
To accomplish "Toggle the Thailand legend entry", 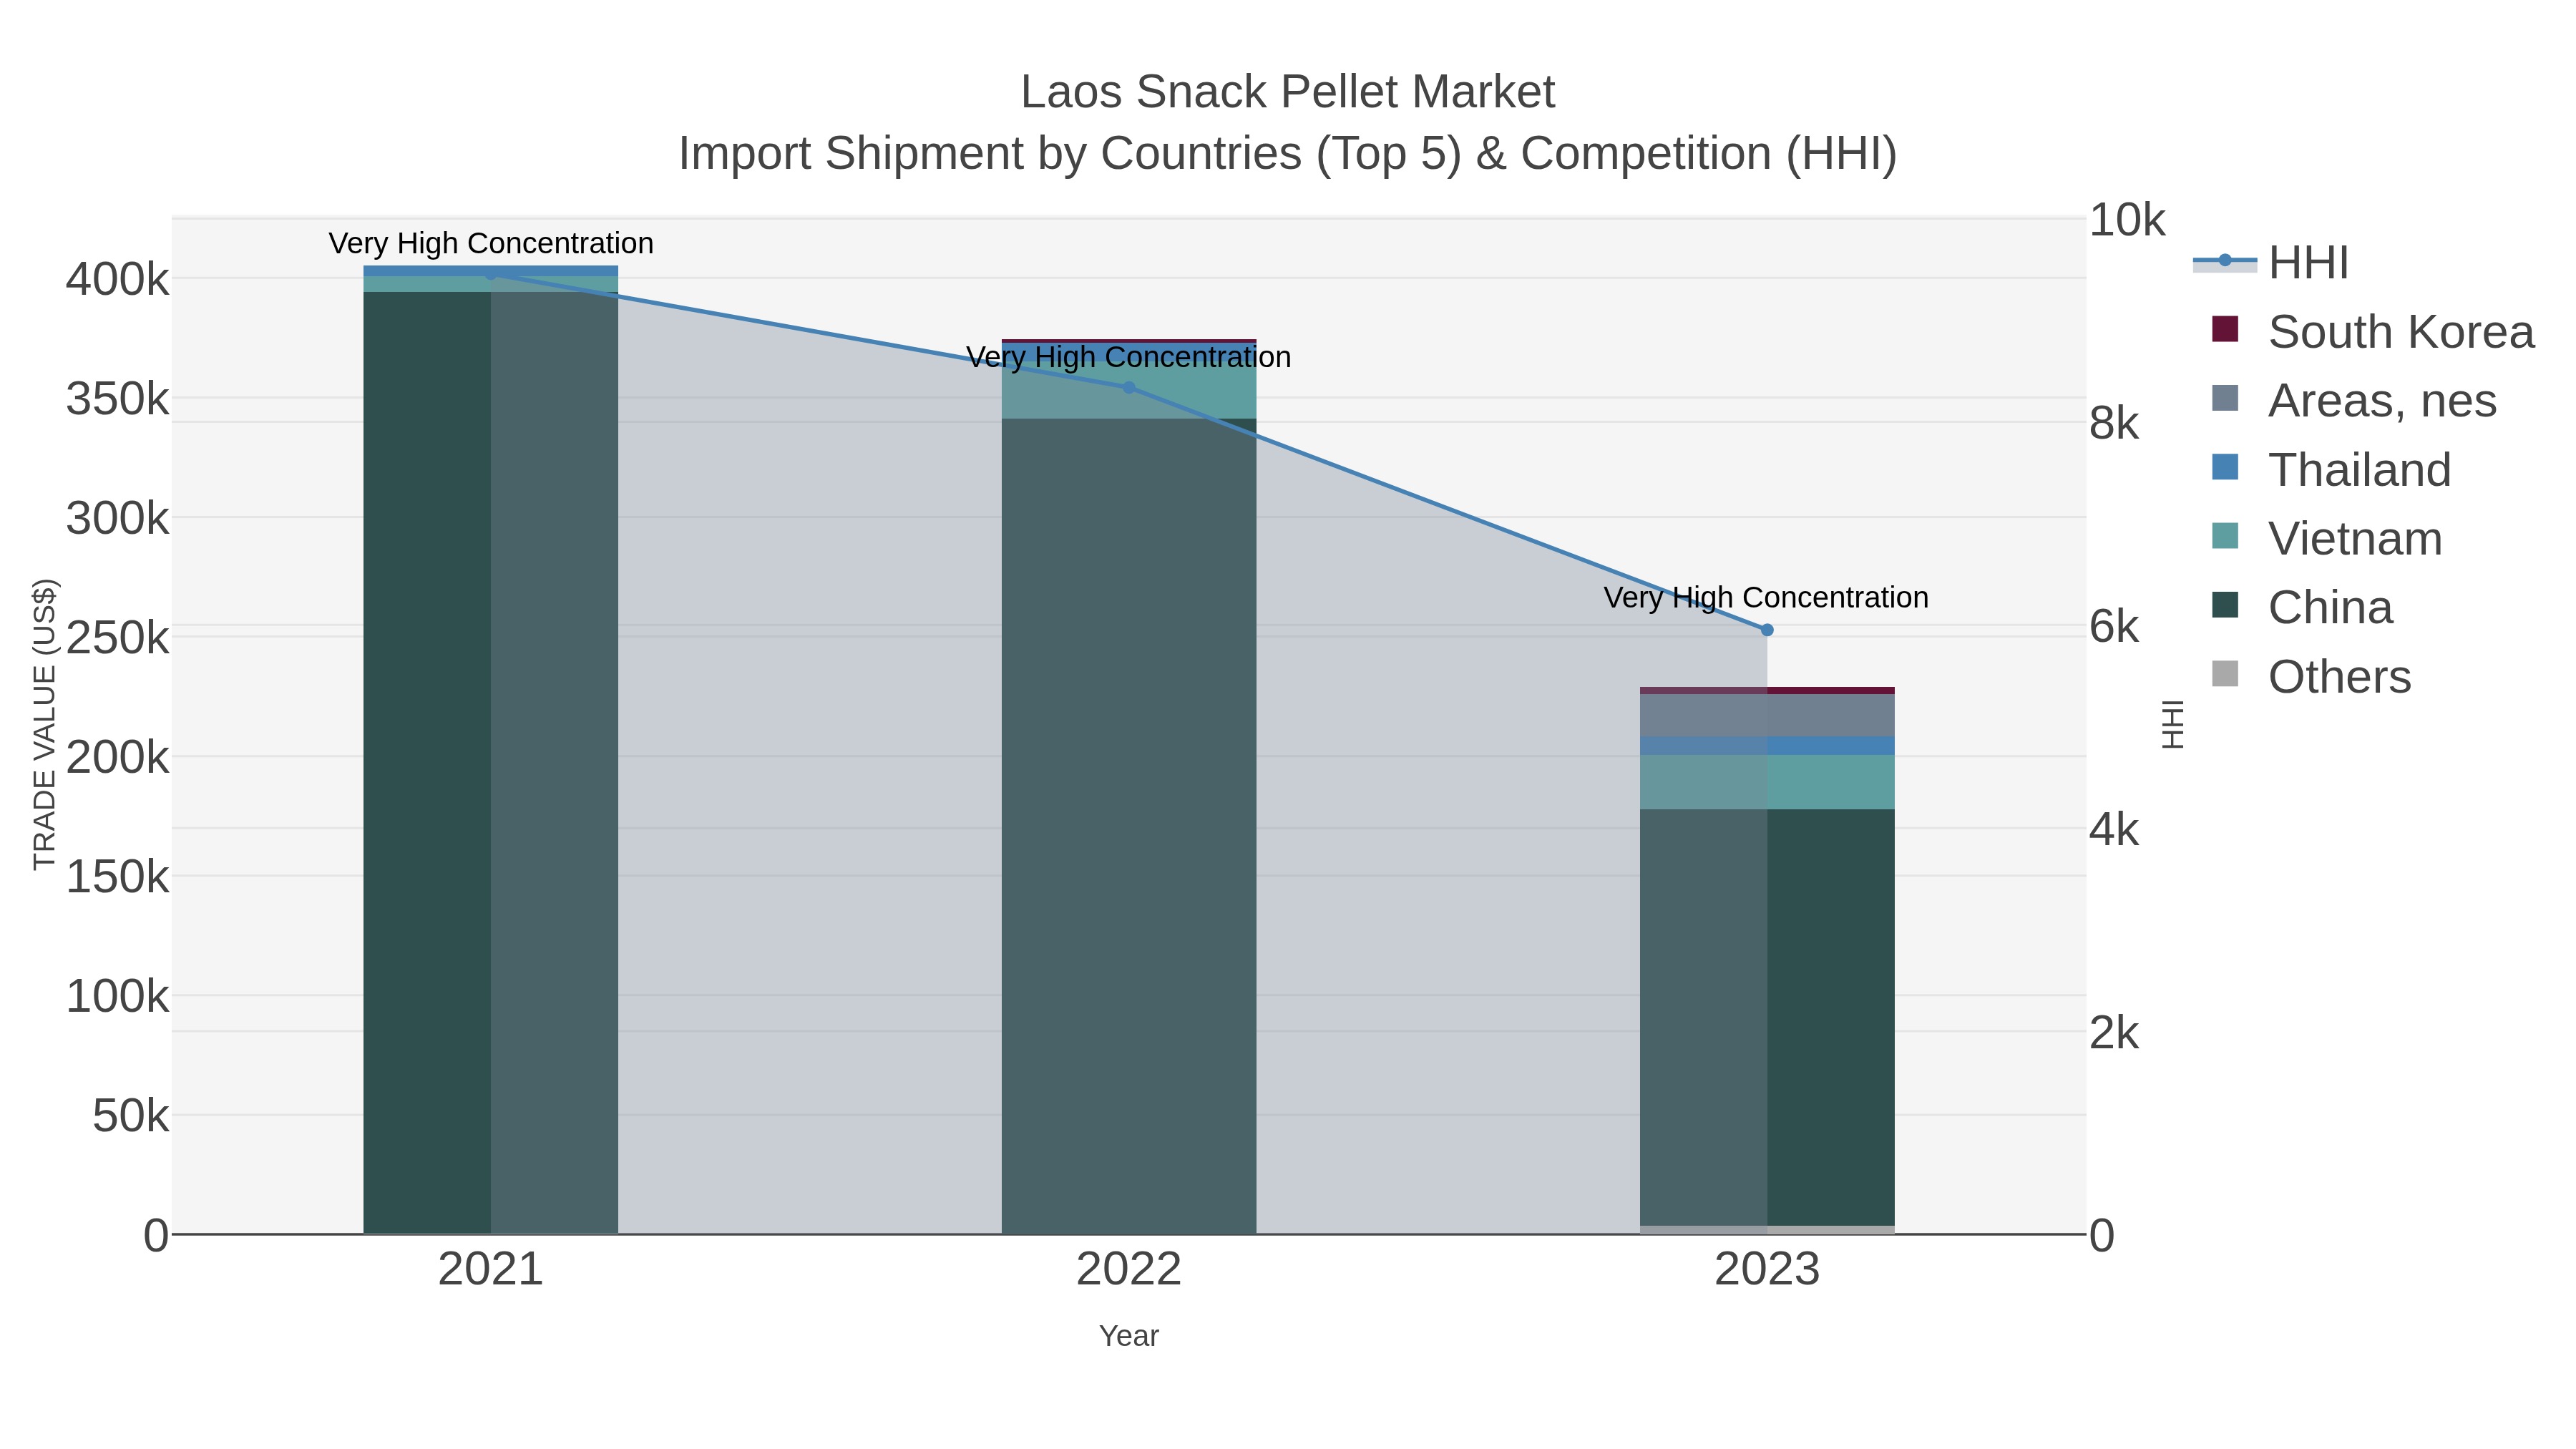I will pos(2332,470).
